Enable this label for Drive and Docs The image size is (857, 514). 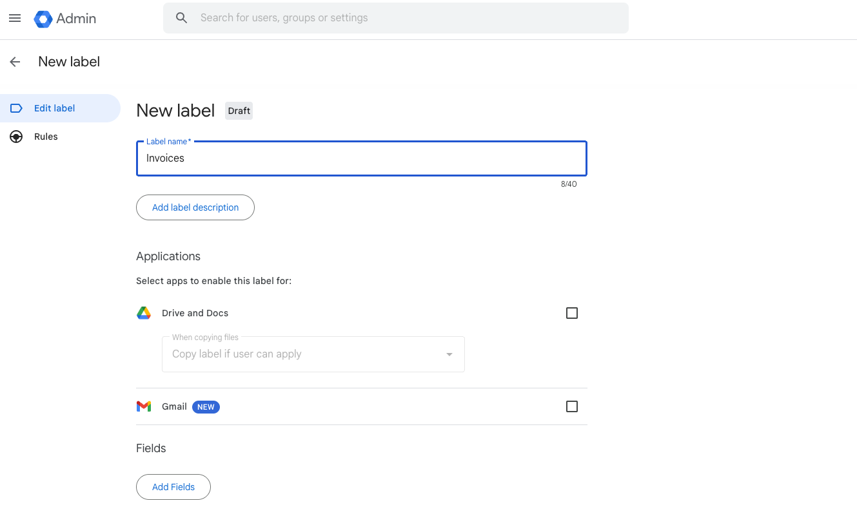coord(572,312)
